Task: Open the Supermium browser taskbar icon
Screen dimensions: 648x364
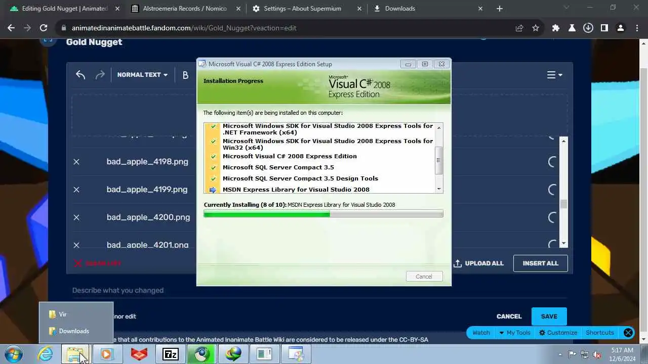Action: pyautogui.click(x=201, y=354)
